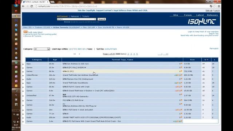
Task: Open the GTA 5 [PC FULL] SKIDROW torrent
Action: point(74,67)
